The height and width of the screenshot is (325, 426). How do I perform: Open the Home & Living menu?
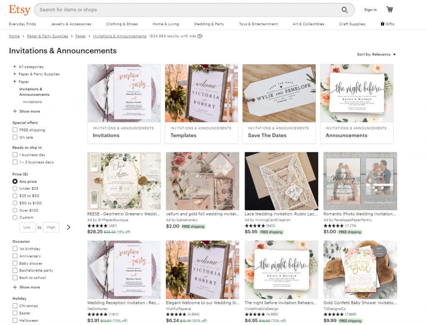166,24
